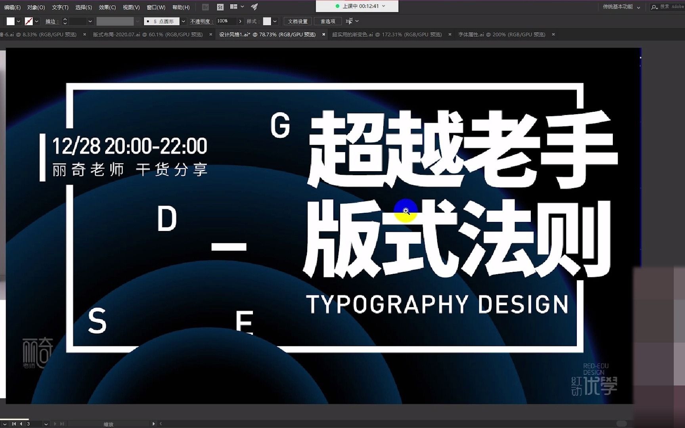Click the 12/28 20:00-22:00 text
Image resolution: width=685 pixels, height=428 pixels.
(130, 146)
